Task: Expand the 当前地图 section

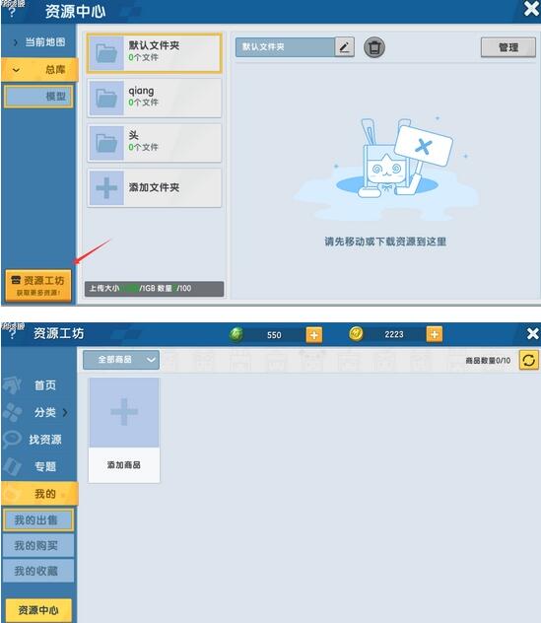Action: 38,41
